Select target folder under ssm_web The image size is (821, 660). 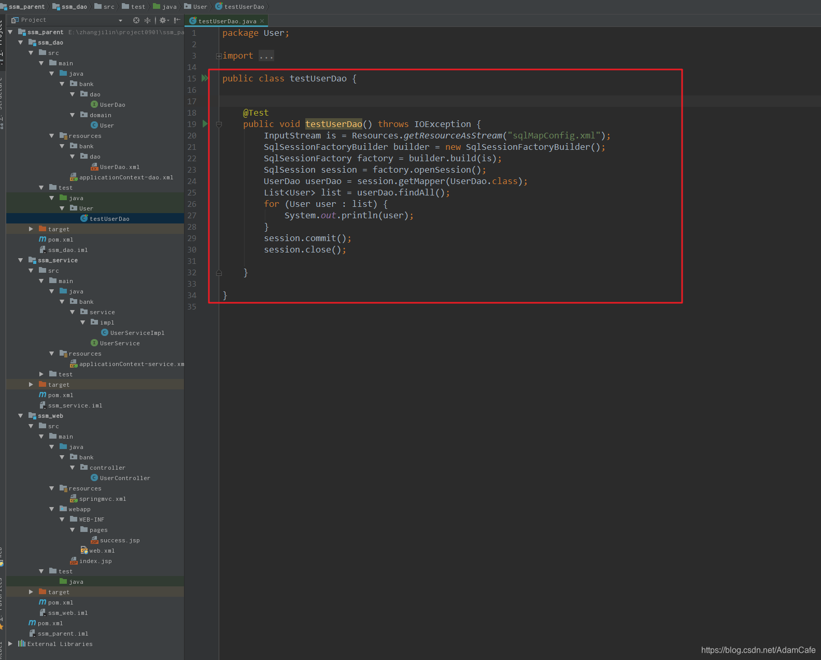pyautogui.click(x=54, y=592)
